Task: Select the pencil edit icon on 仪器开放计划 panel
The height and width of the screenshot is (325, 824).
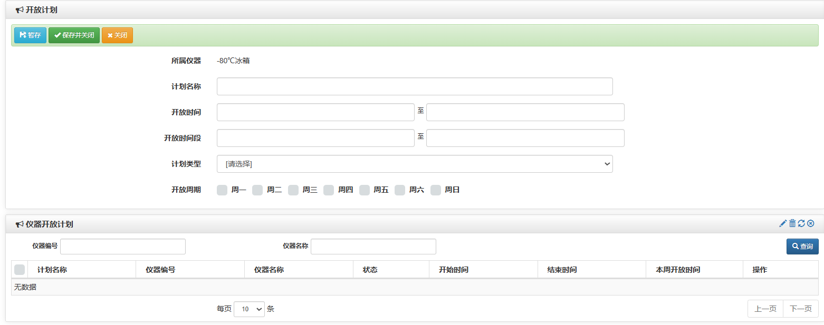Action: point(783,223)
